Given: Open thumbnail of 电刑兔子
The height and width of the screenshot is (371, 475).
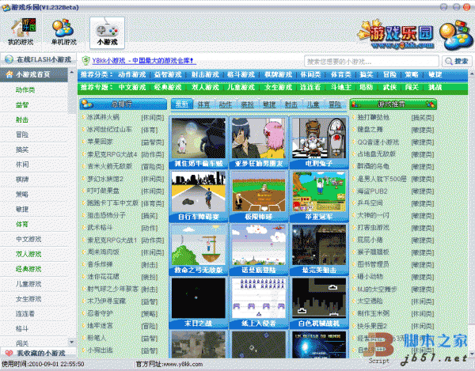Looking at the screenshot, I should coord(319,138).
